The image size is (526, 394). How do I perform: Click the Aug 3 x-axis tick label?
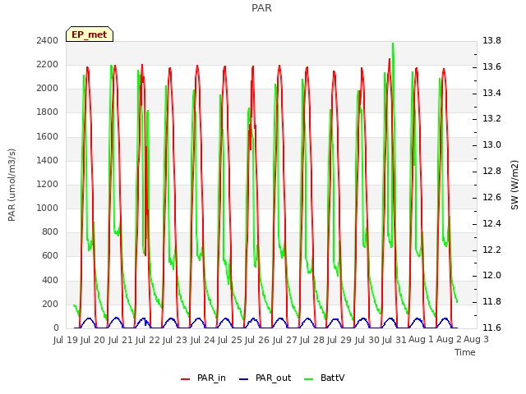tap(476, 339)
